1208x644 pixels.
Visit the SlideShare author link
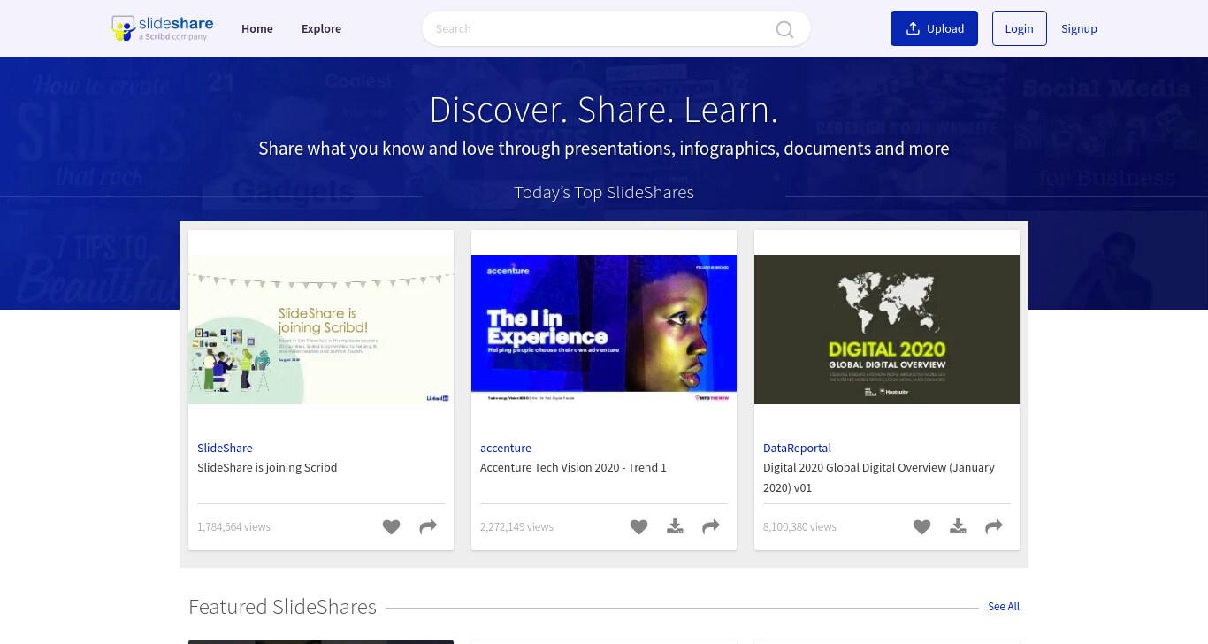coord(225,448)
